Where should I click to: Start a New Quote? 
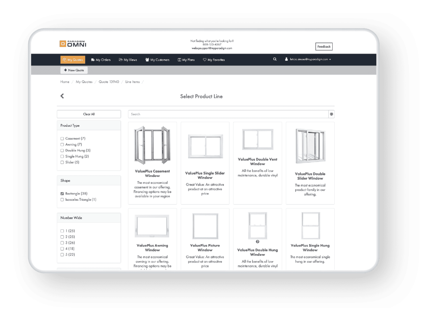(x=74, y=70)
